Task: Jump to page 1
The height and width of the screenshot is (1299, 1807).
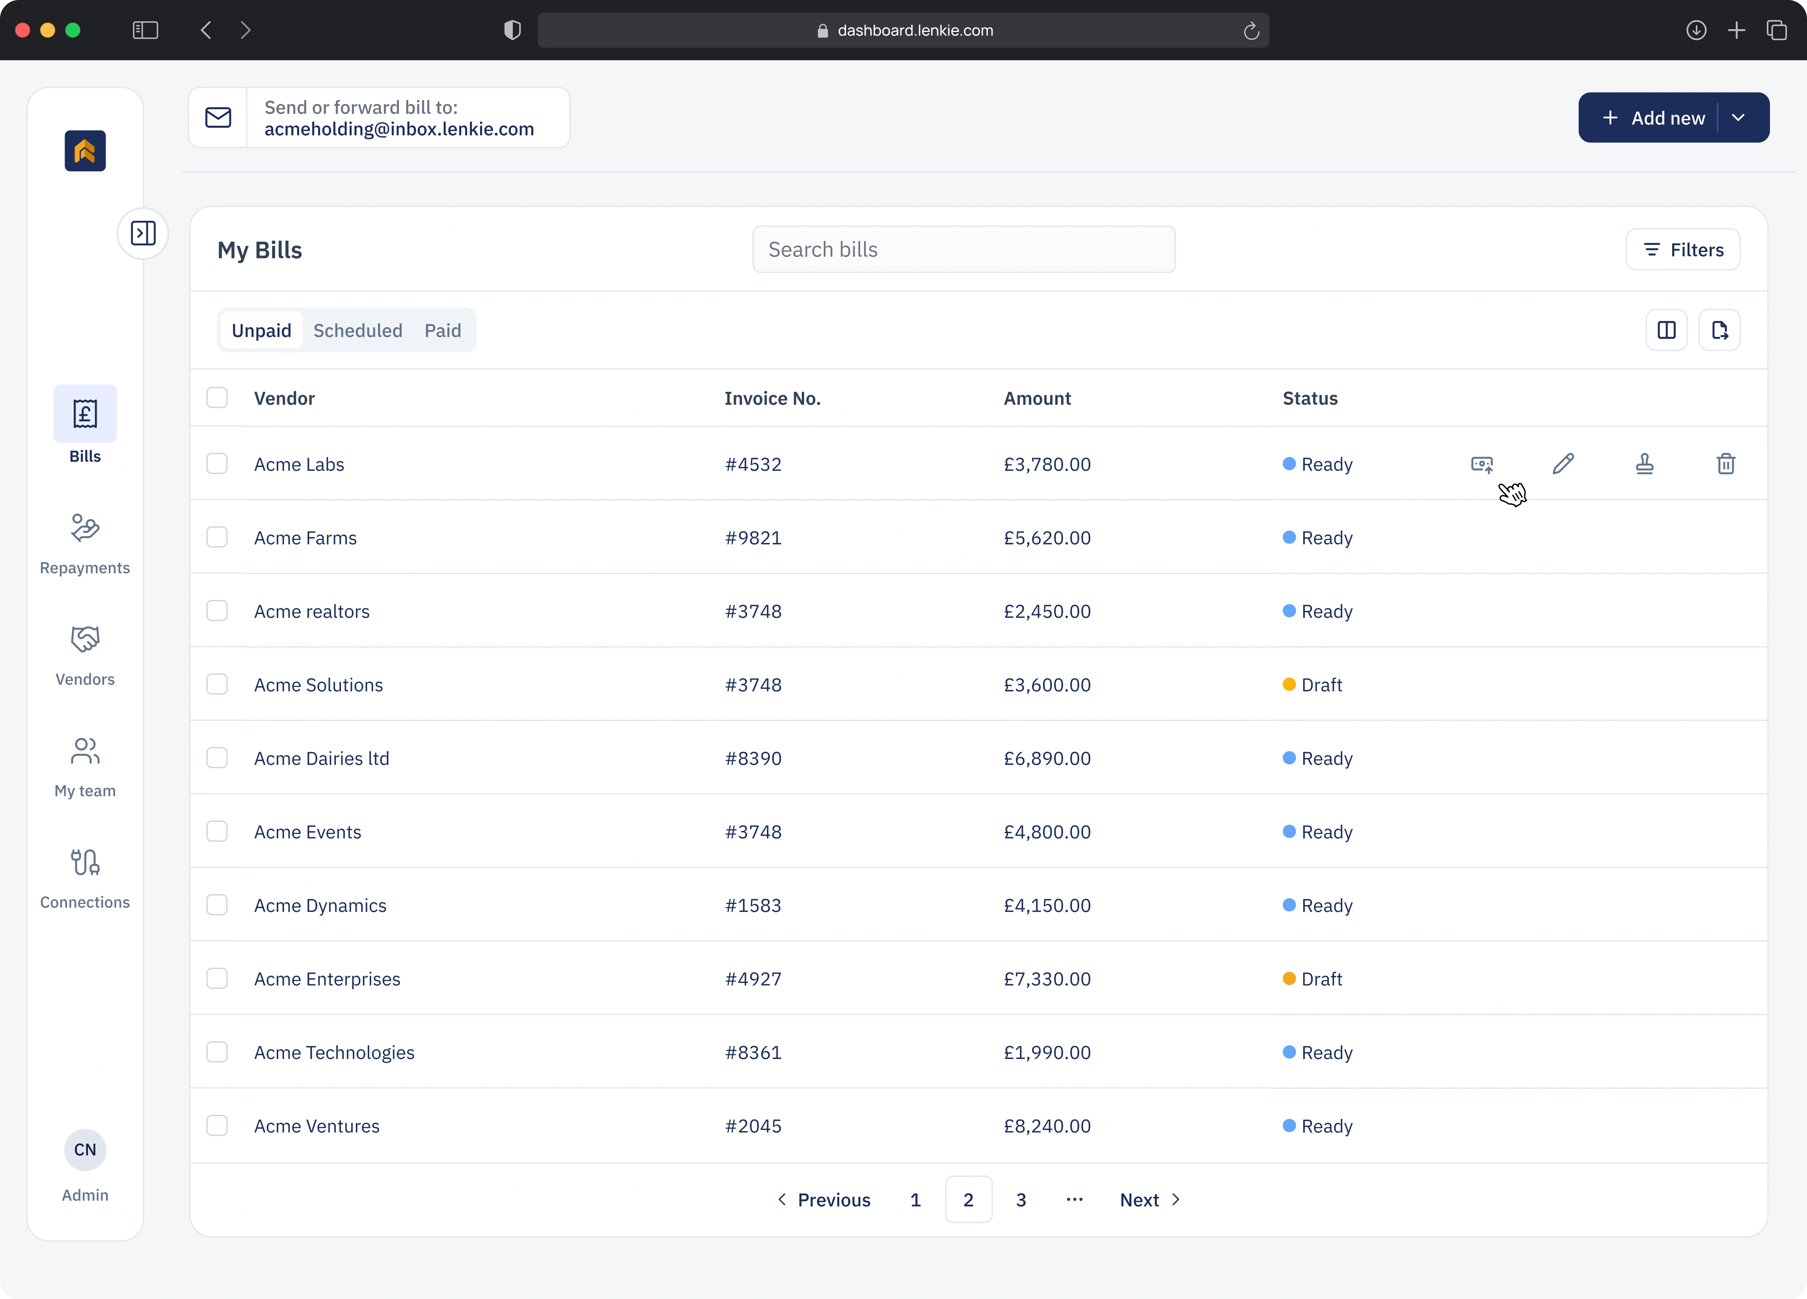Action: pos(915,1199)
